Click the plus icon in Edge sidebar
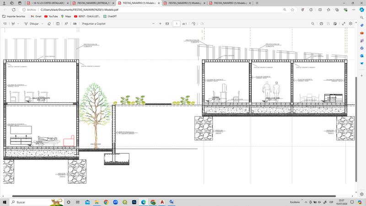 [x=362, y=76]
